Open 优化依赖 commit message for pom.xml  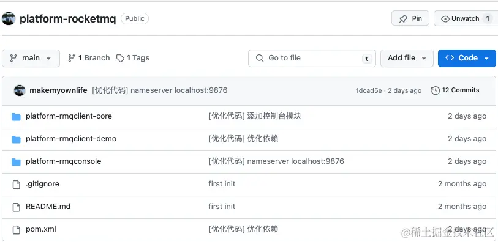click(x=243, y=229)
